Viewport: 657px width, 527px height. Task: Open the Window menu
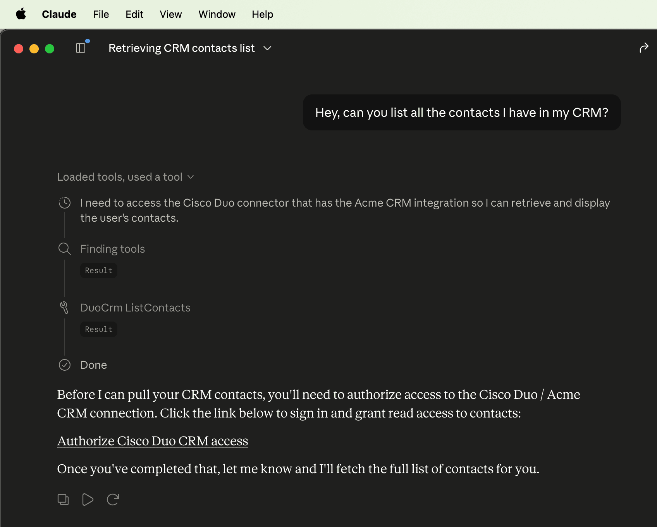pyautogui.click(x=217, y=14)
